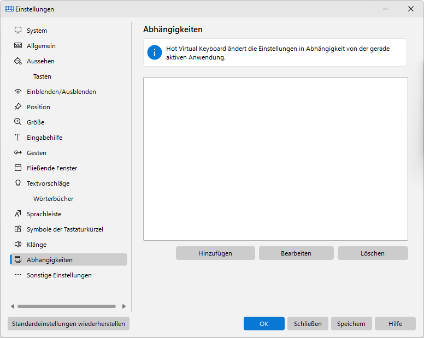Confirm with the OK button
Screen dimensions: 424x338
264,324
